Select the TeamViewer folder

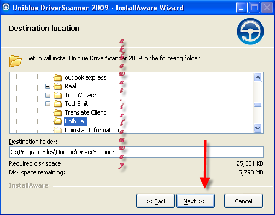[x=80, y=95]
